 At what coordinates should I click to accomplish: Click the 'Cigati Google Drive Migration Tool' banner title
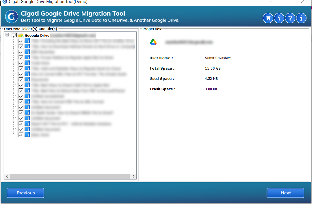point(73,14)
